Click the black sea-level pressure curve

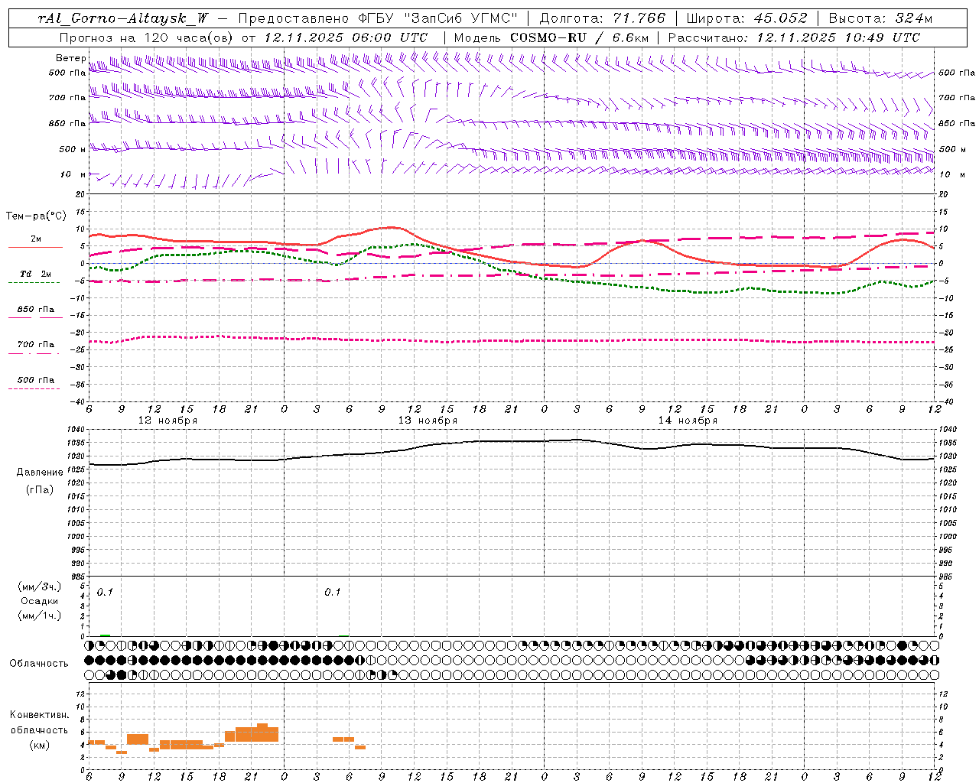tap(511, 441)
